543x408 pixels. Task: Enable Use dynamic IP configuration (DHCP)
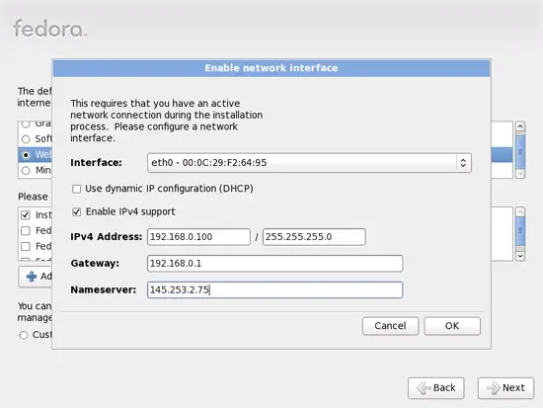click(77, 189)
